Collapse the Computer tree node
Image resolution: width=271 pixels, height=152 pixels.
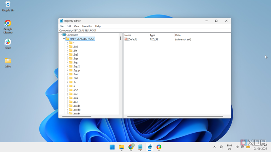click(x=61, y=35)
